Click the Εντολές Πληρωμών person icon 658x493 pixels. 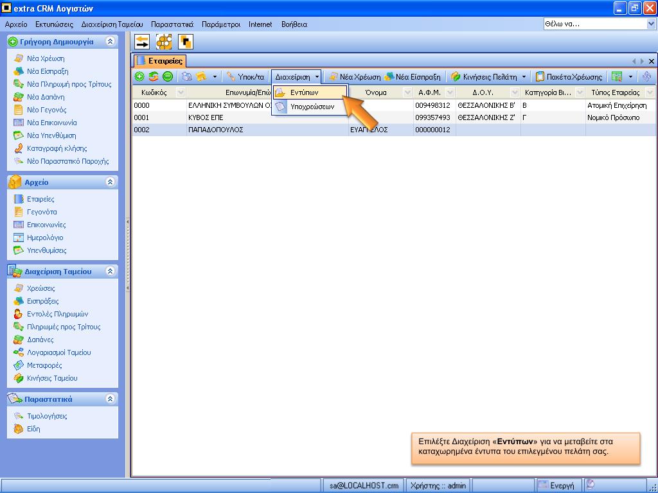click(19, 314)
